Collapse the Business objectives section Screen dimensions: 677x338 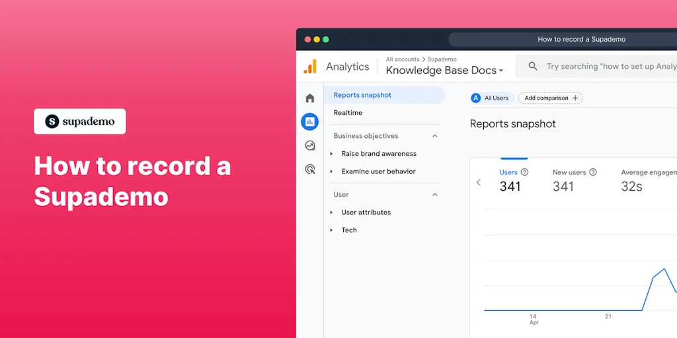pyautogui.click(x=434, y=136)
